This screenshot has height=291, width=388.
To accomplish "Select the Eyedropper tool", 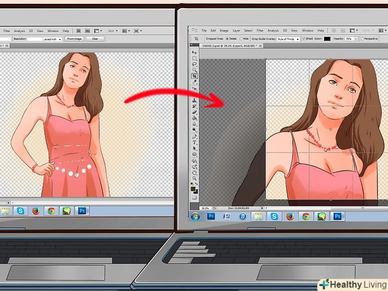I will [195, 82].
